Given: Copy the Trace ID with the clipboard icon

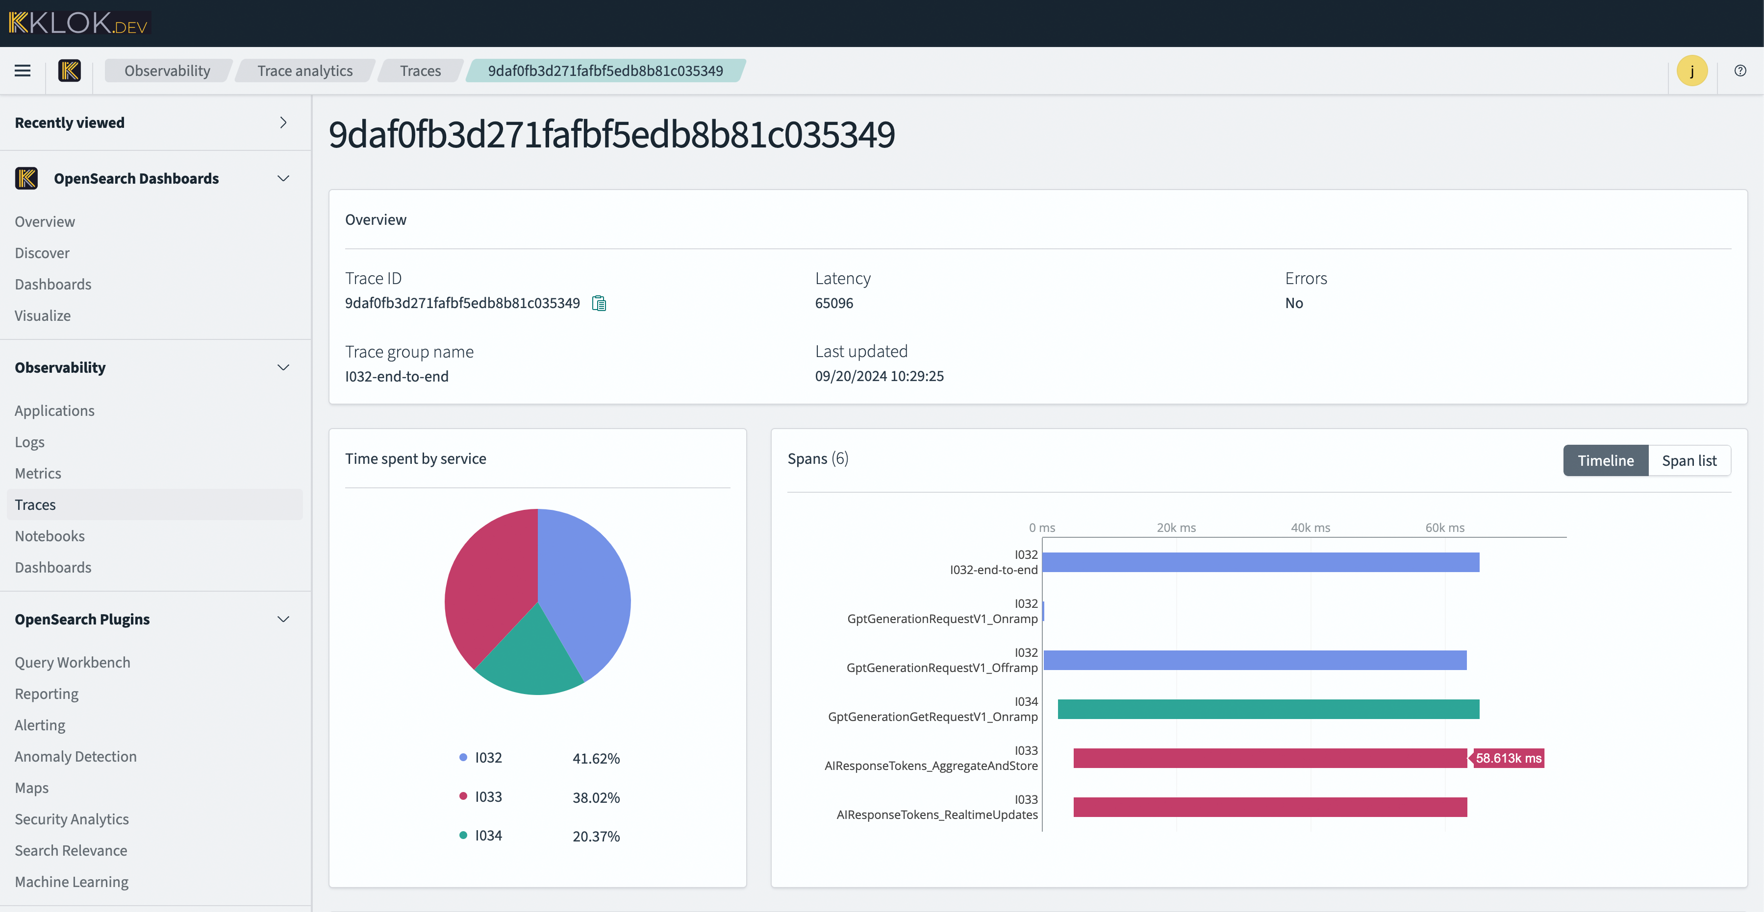Looking at the screenshot, I should coord(599,303).
